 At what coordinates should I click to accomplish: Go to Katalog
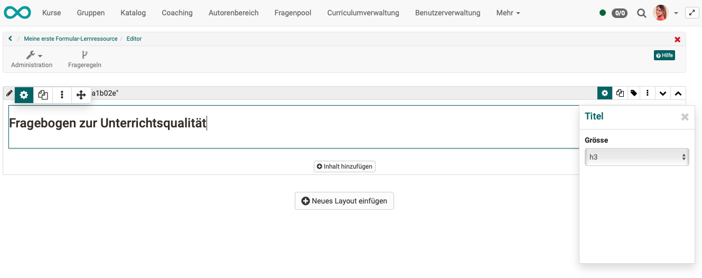click(x=133, y=13)
